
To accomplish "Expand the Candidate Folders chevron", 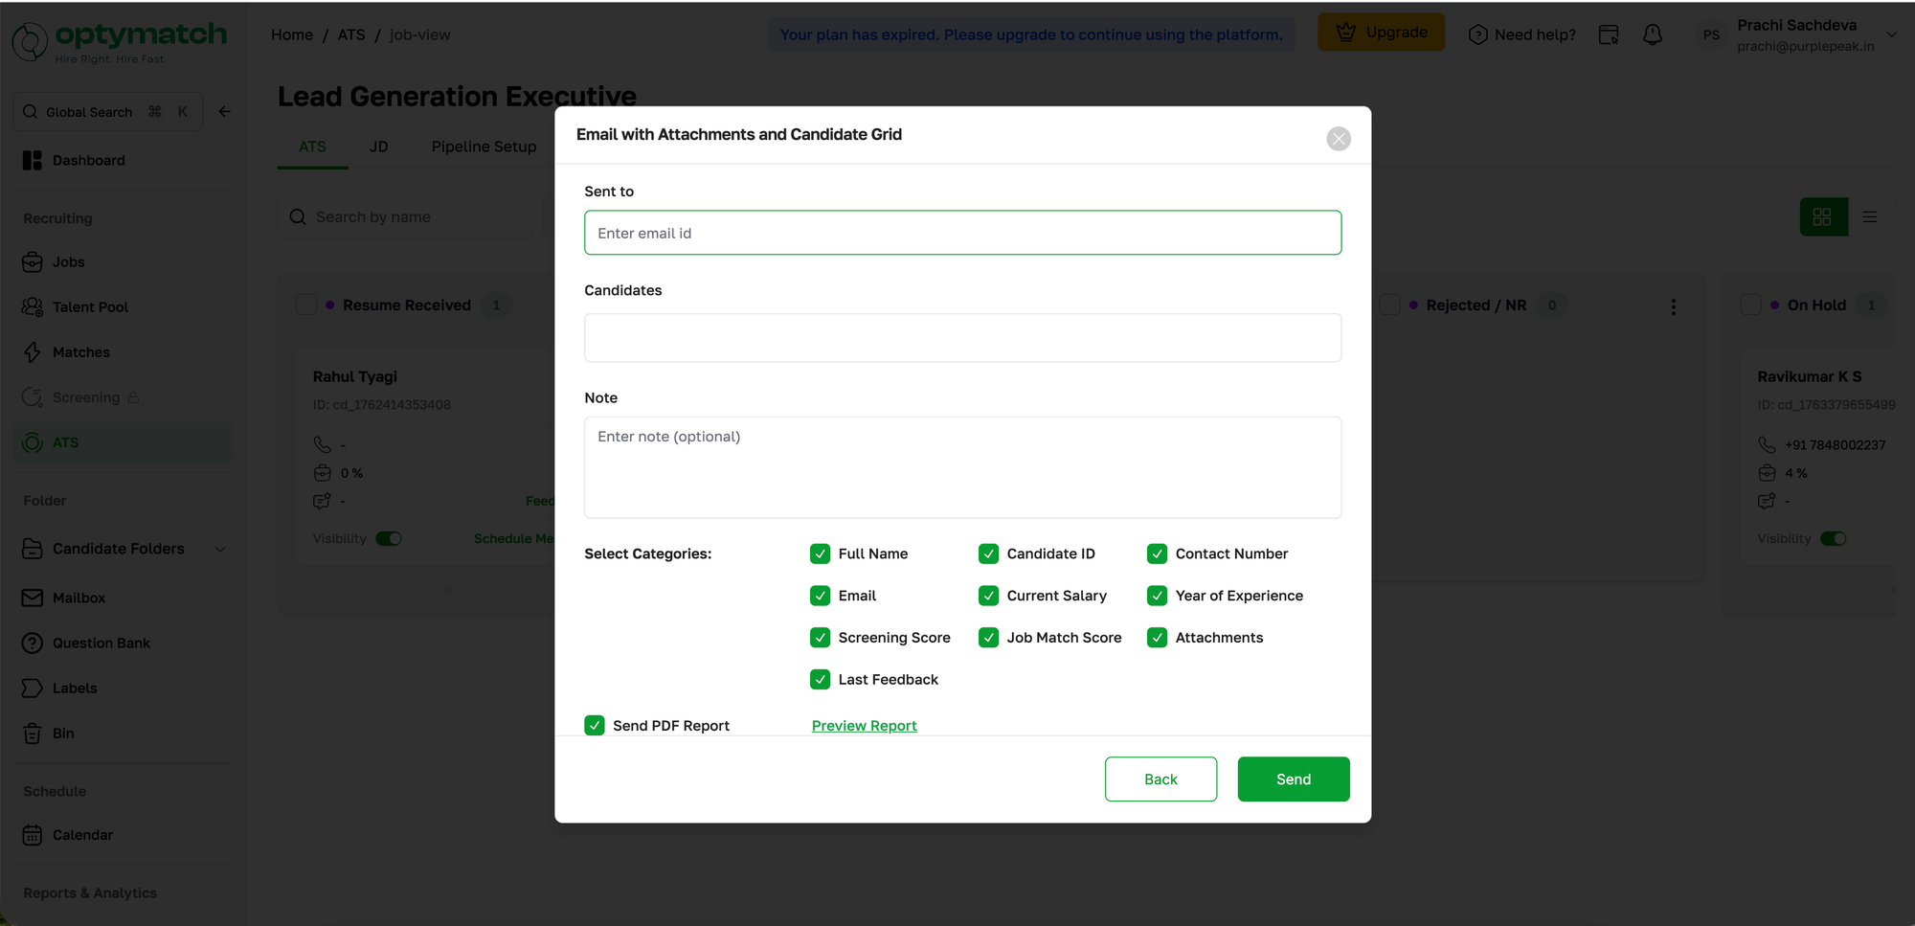I will (x=220, y=549).
